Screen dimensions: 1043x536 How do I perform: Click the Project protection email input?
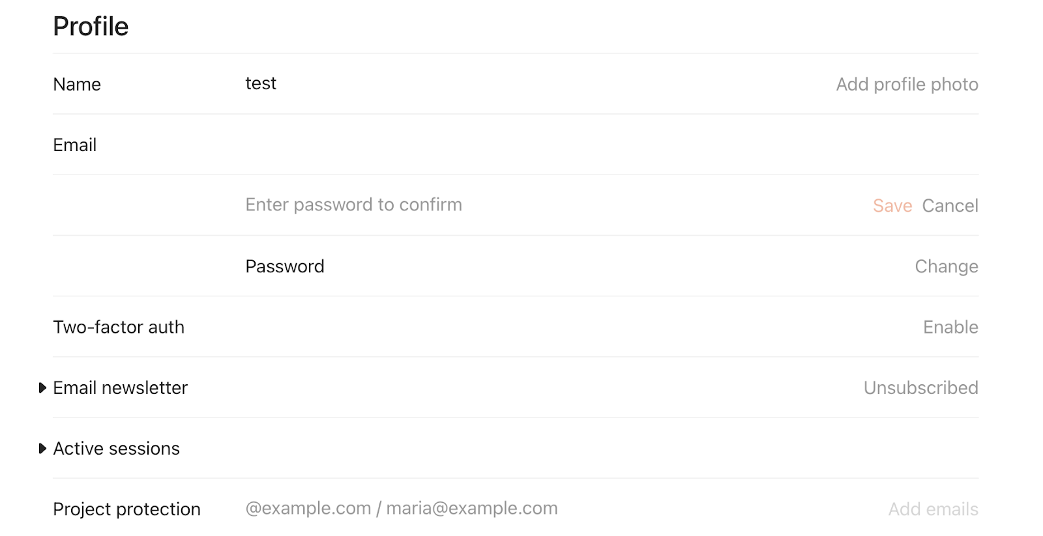[x=456, y=509]
